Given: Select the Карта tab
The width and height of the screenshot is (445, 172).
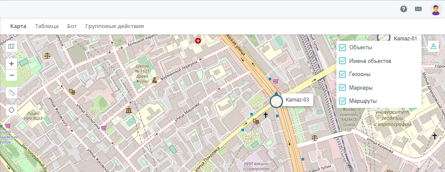Looking at the screenshot, I should pos(18,26).
